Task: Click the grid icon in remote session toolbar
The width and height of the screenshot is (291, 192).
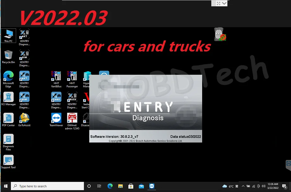Action: 214,3
